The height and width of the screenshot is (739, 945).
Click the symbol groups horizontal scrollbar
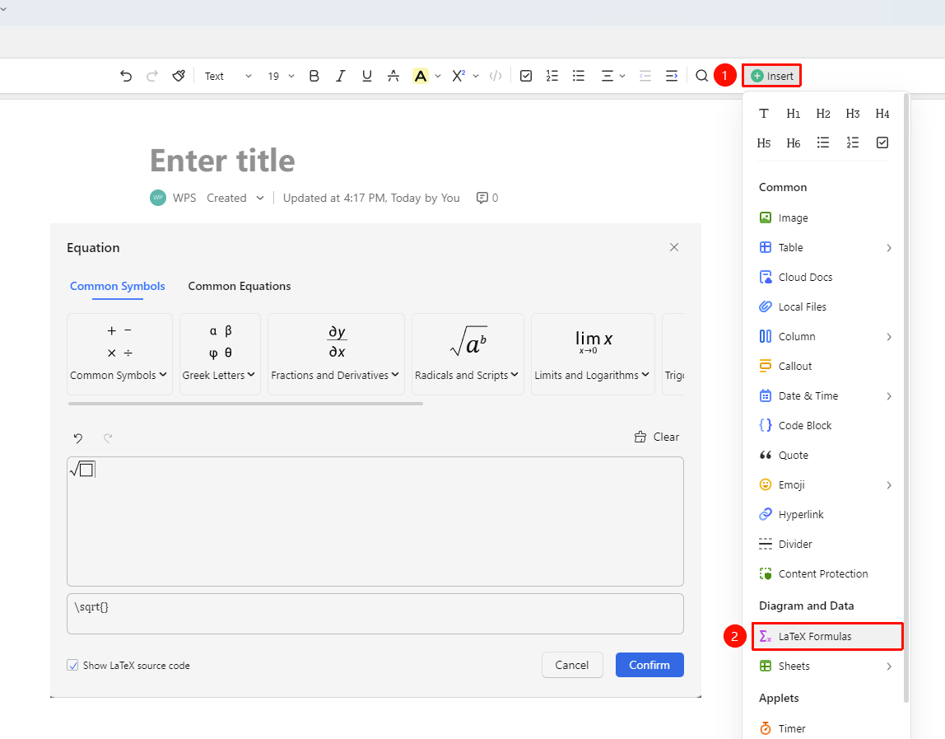pyautogui.click(x=246, y=404)
